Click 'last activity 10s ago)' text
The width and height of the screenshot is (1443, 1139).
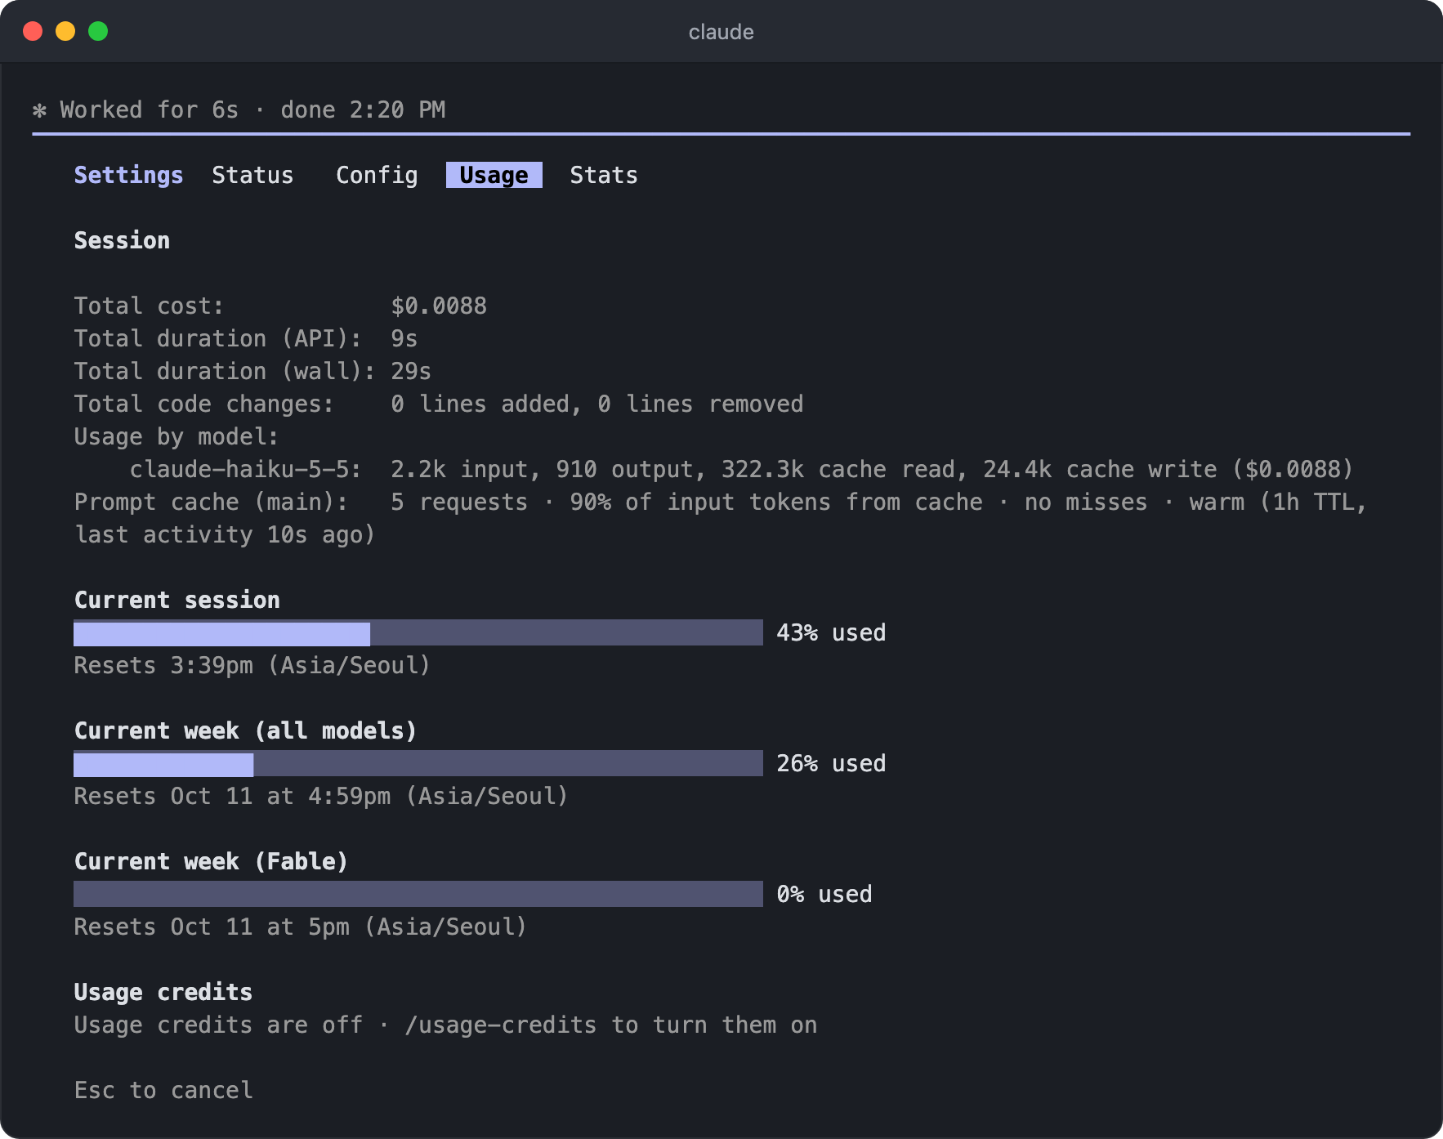click(225, 534)
